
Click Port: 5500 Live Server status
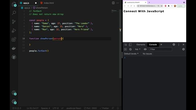coord(90,108)
